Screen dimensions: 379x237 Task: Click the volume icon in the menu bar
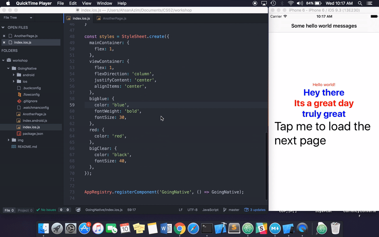point(300,3)
